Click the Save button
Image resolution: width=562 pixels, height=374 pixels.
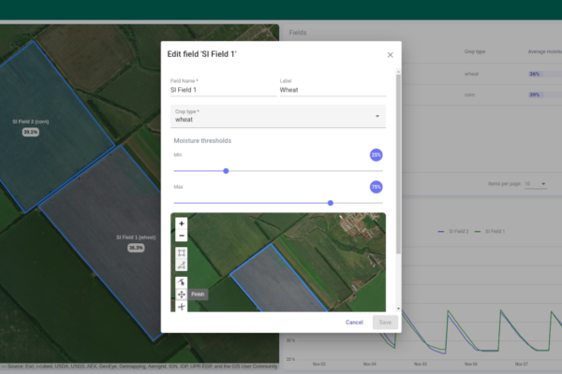point(383,322)
